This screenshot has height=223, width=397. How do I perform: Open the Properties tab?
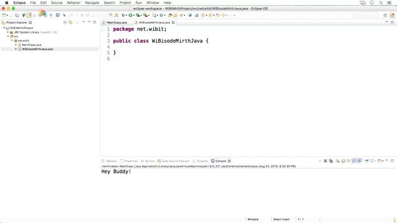click(x=128, y=161)
